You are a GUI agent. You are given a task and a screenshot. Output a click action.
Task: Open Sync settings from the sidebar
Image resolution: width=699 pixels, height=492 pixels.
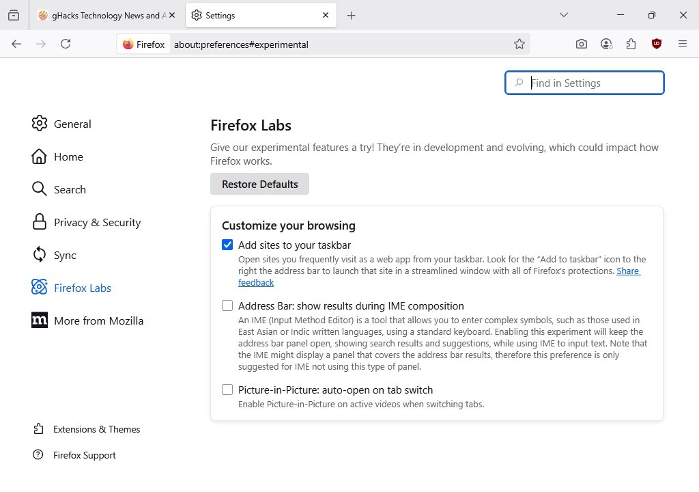point(65,255)
